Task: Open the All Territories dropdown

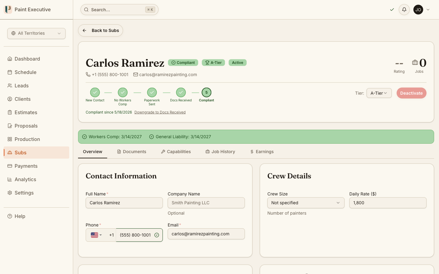Action: pos(36,33)
